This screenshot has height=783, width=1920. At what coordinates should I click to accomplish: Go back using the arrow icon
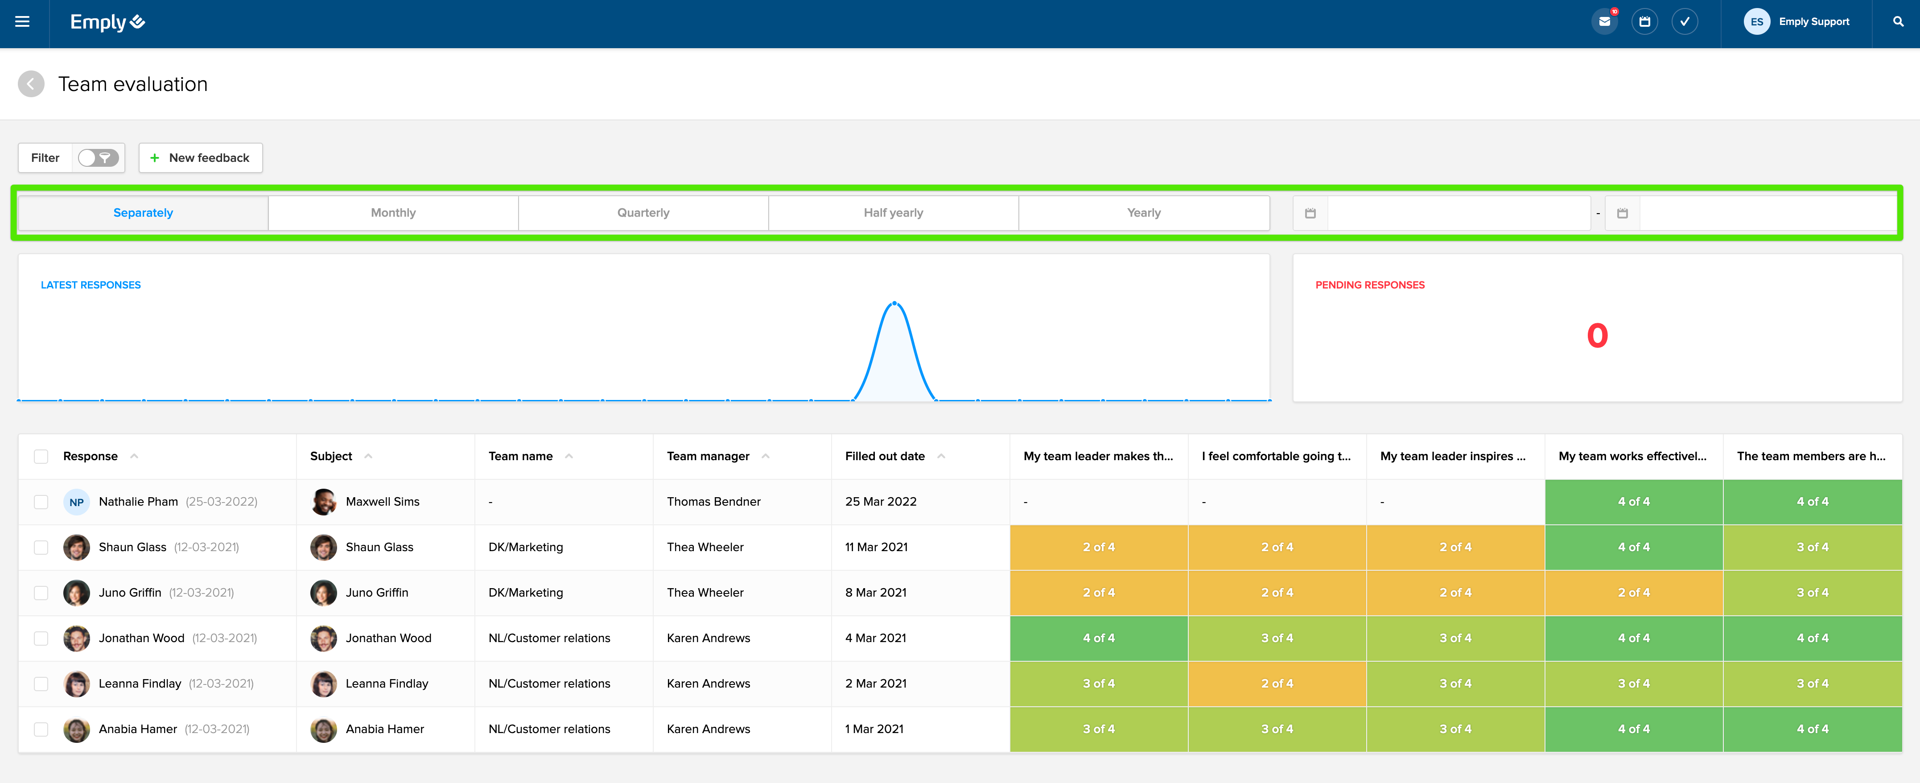pos(31,84)
